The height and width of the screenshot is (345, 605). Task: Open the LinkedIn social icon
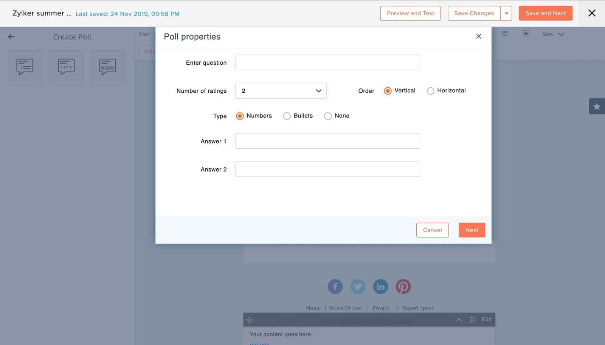tap(380, 287)
